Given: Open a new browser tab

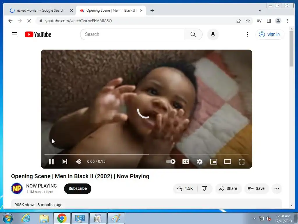Looking at the screenshot, I should point(152,10).
